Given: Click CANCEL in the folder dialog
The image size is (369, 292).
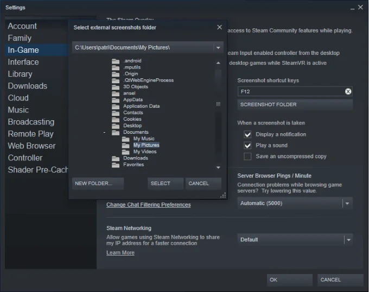Looking at the screenshot, I should click(x=203, y=184).
